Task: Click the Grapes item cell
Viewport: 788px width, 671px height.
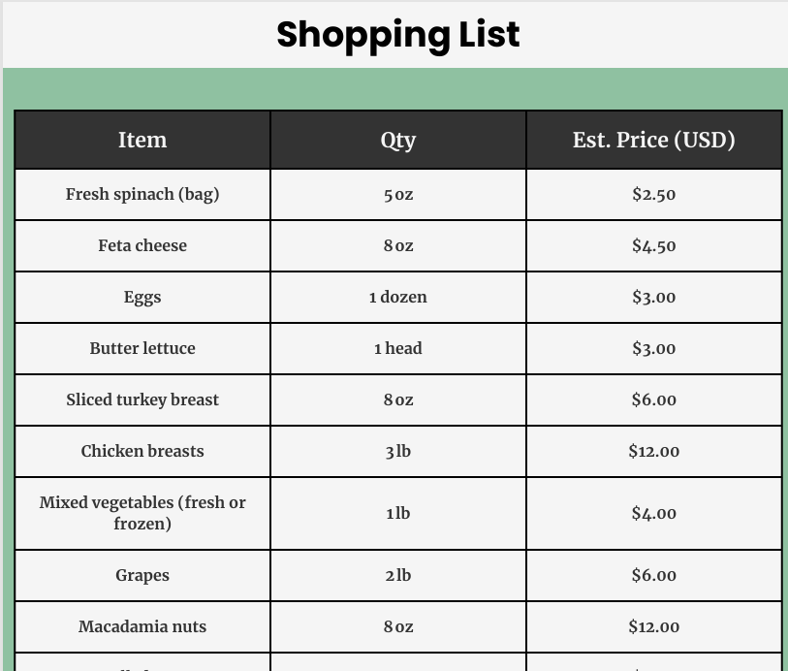Action: point(142,575)
